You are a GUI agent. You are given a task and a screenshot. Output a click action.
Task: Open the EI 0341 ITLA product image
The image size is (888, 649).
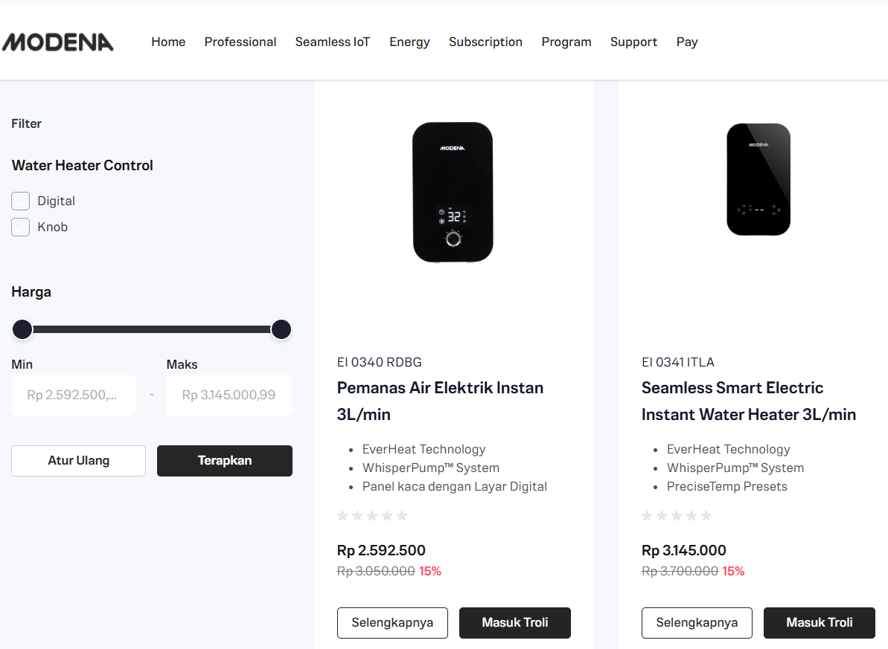tap(758, 179)
